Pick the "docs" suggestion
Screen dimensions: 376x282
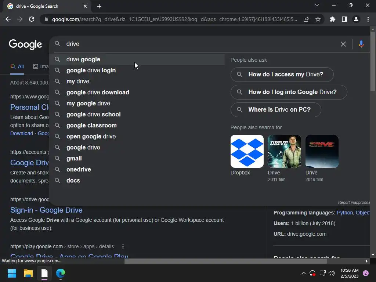point(137,181)
